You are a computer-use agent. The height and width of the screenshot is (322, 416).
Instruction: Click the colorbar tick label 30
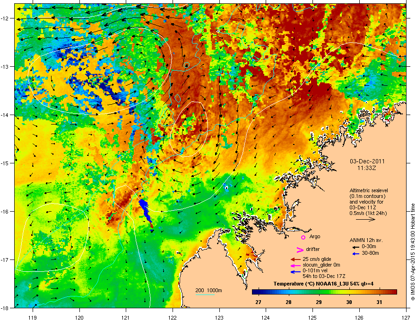[x=349, y=302]
